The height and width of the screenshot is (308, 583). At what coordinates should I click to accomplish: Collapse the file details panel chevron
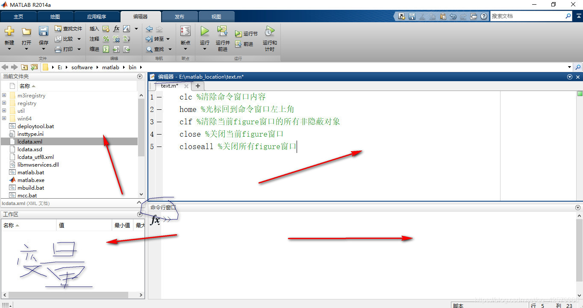coord(139,203)
